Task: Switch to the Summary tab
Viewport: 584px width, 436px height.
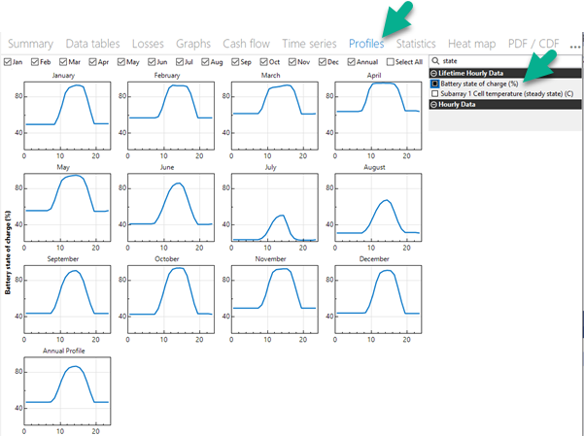Action: click(x=30, y=44)
